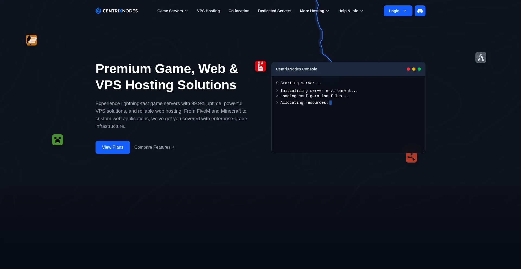Click the Premium Game, Web & VPS heading

click(167, 77)
